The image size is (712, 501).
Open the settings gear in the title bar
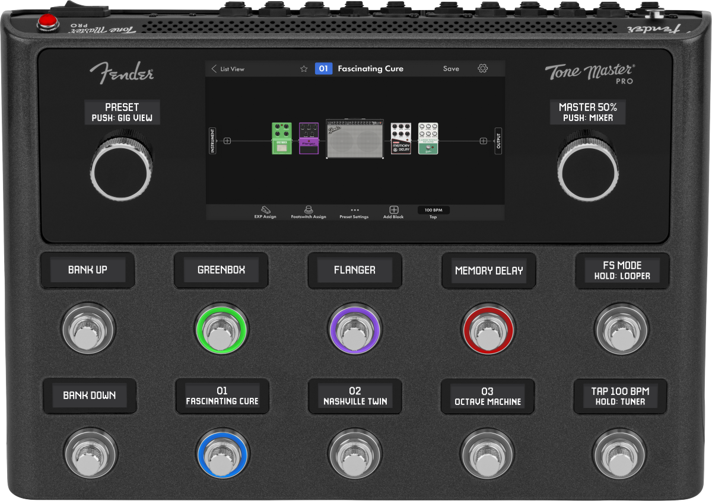(482, 68)
